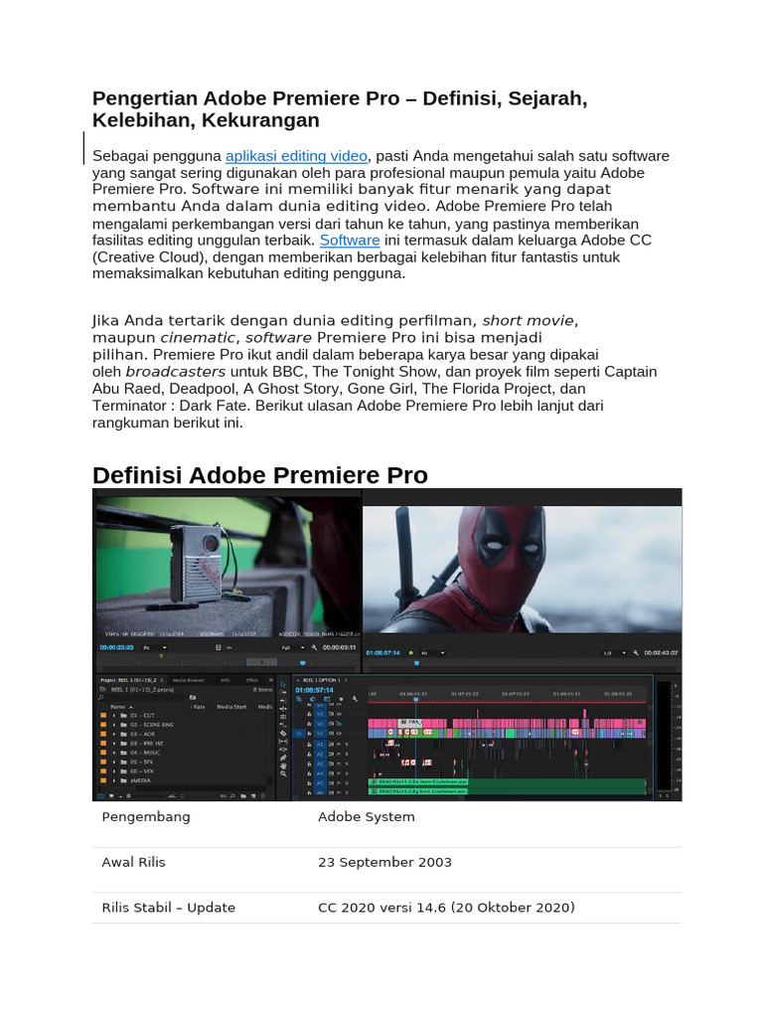Switch to the Effects tab
This screenshot has width=763, height=1018.
click(x=251, y=680)
